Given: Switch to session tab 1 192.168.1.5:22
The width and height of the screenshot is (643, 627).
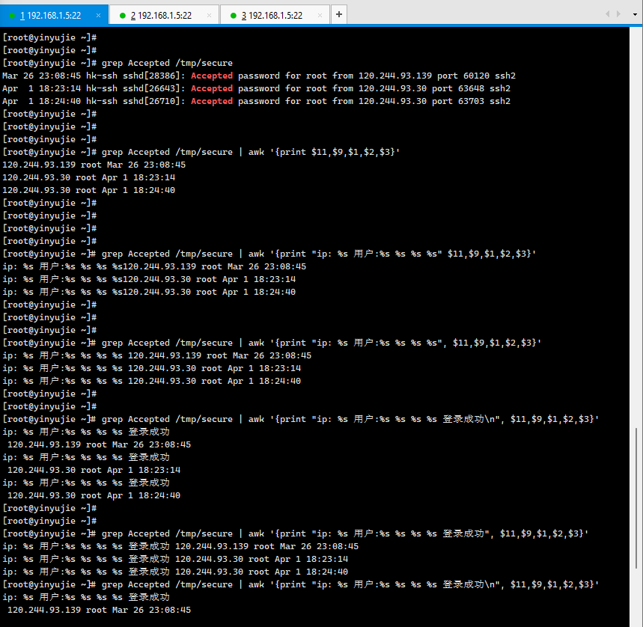Looking at the screenshot, I should click(x=54, y=15).
